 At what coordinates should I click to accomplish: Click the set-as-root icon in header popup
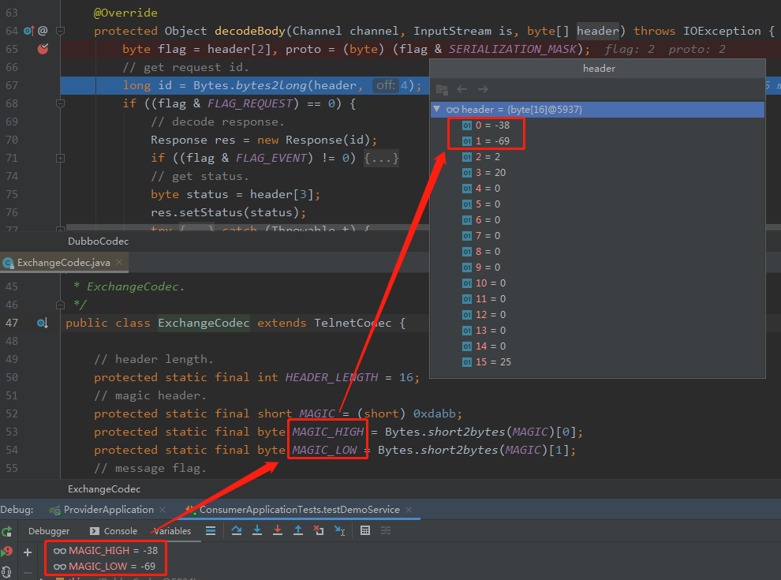click(442, 89)
